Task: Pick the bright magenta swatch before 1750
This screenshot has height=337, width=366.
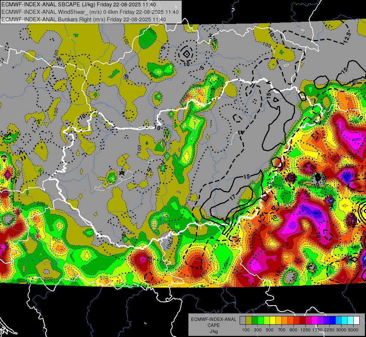Action: (315, 321)
